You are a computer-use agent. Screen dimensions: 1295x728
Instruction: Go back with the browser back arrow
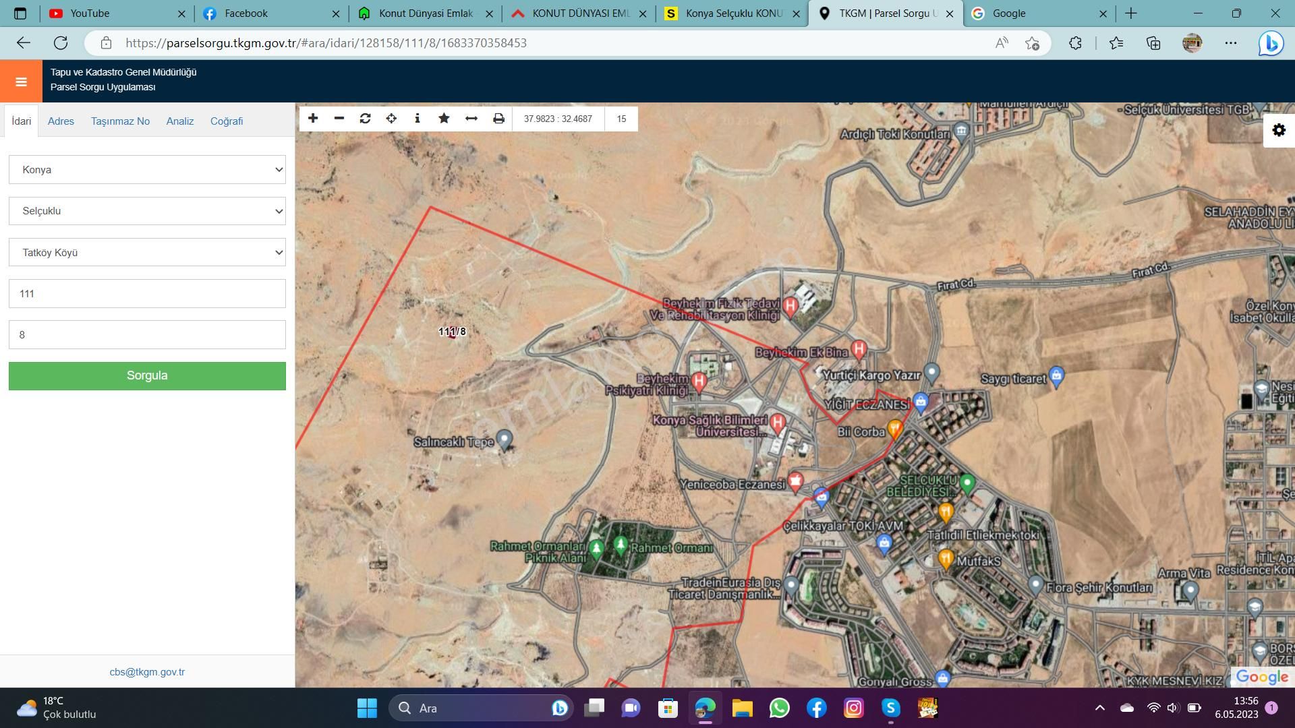pos(24,43)
